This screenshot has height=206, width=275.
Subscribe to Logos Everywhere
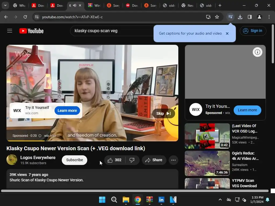(75, 160)
